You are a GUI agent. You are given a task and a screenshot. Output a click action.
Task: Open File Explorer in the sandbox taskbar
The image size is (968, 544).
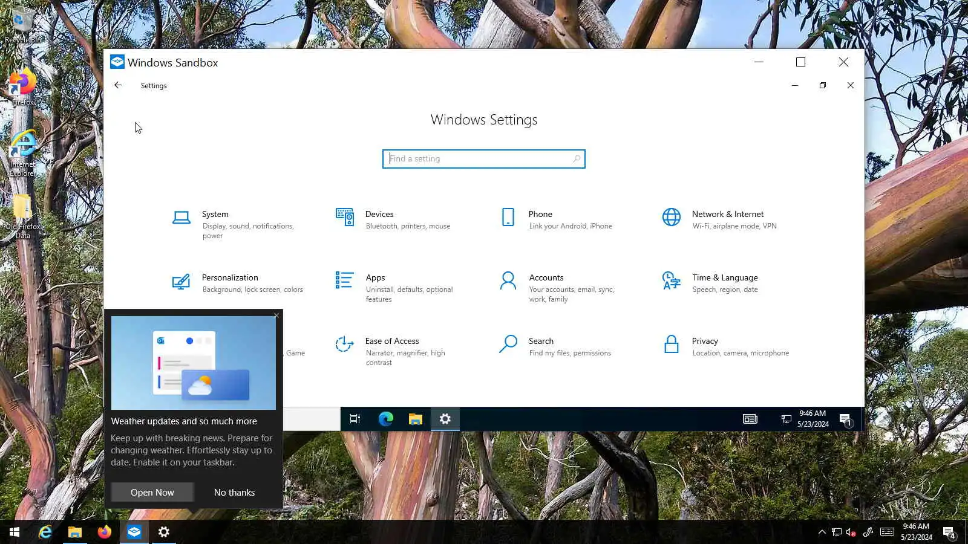415,419
